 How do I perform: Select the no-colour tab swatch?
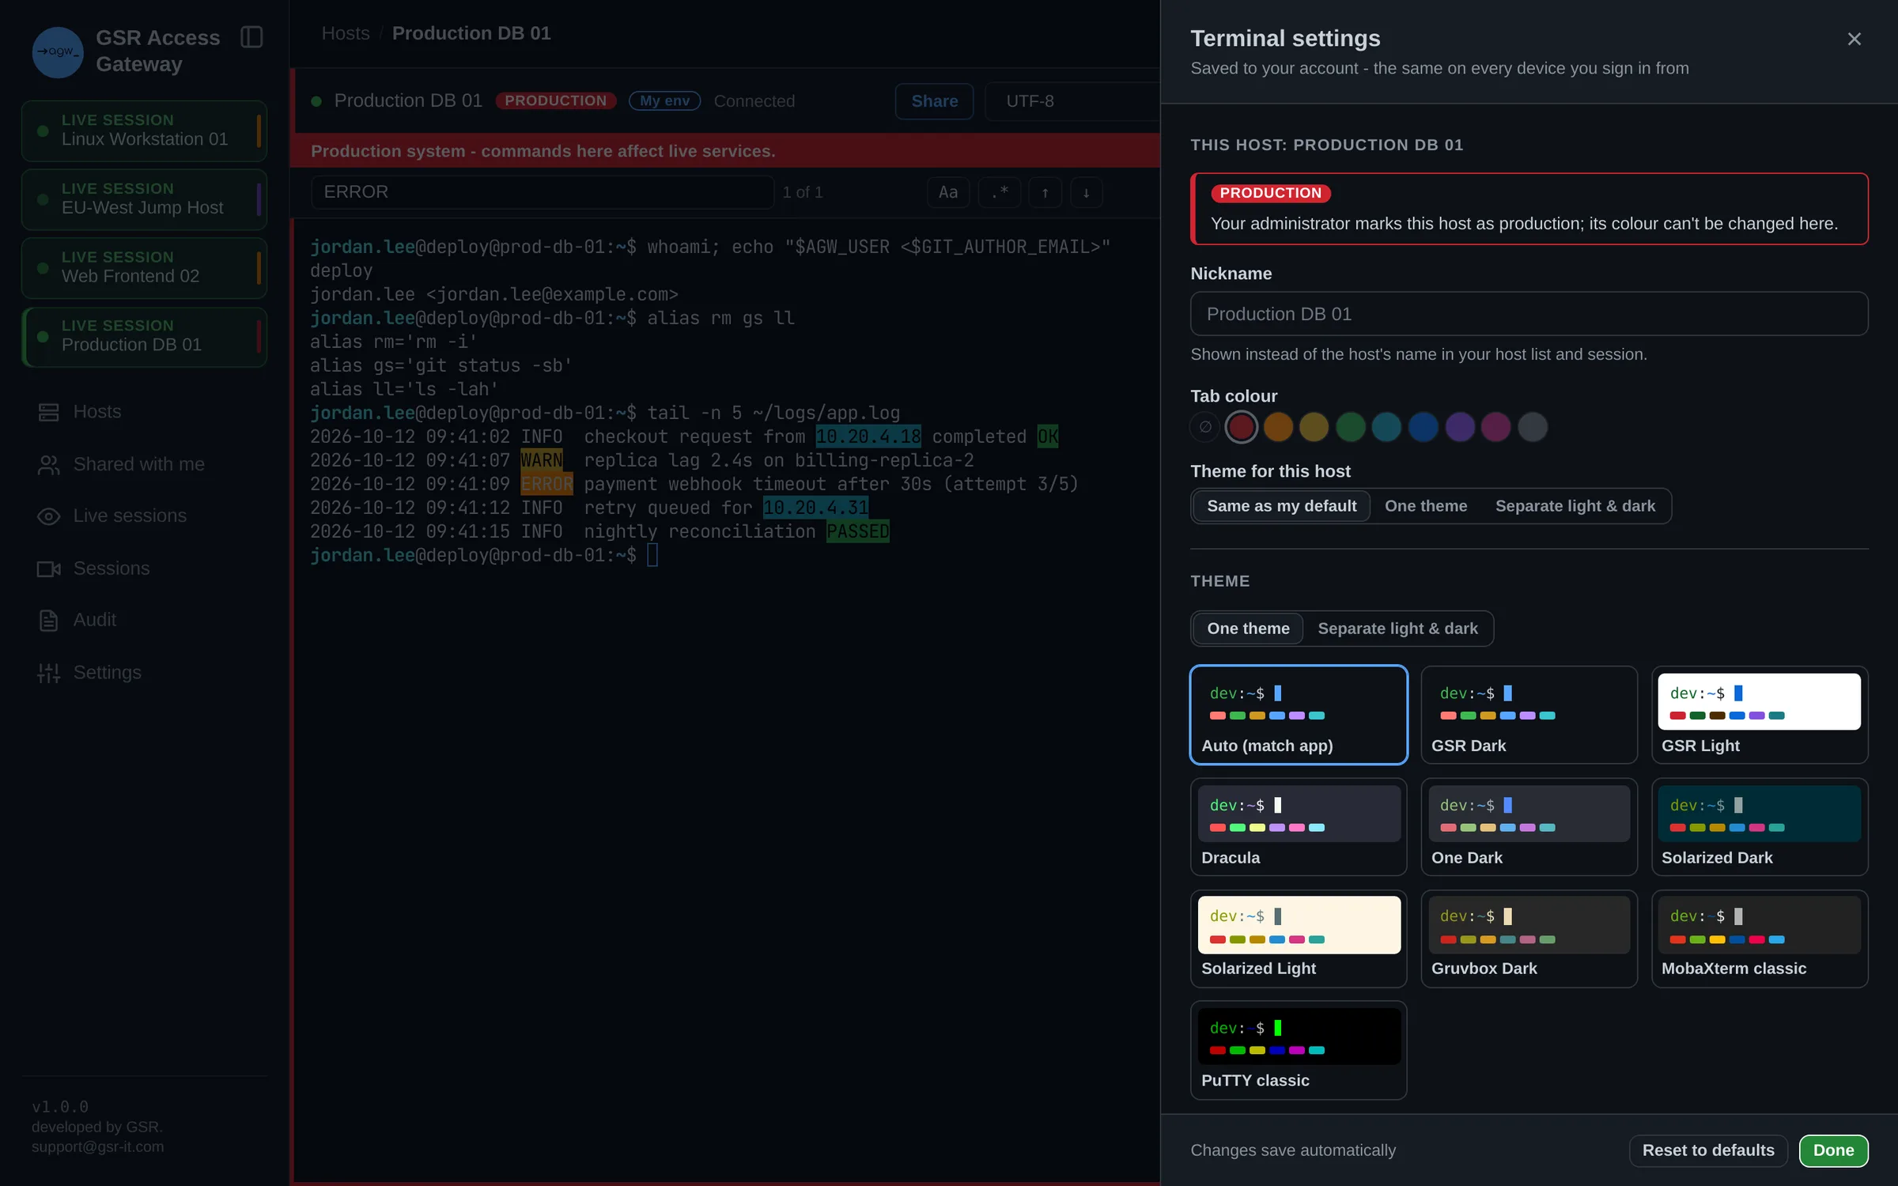[x=1205, y=427]
